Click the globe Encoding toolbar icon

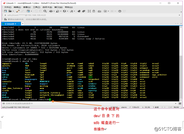tap(64, 11)
